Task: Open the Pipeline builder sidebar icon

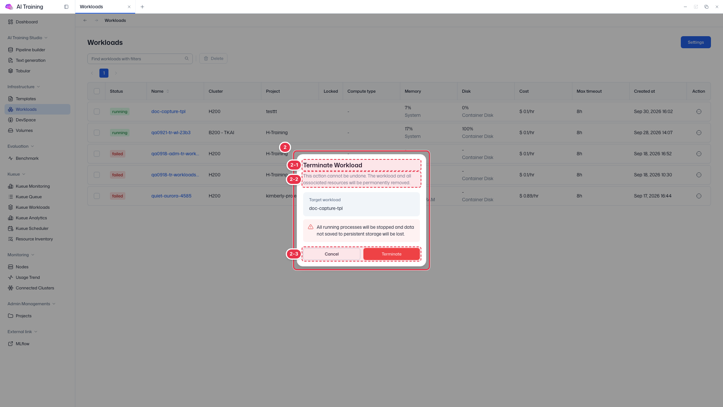Action: click(11, 50)
